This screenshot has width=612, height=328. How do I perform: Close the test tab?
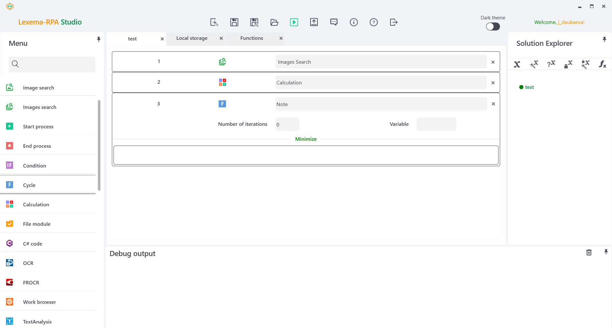162,39
